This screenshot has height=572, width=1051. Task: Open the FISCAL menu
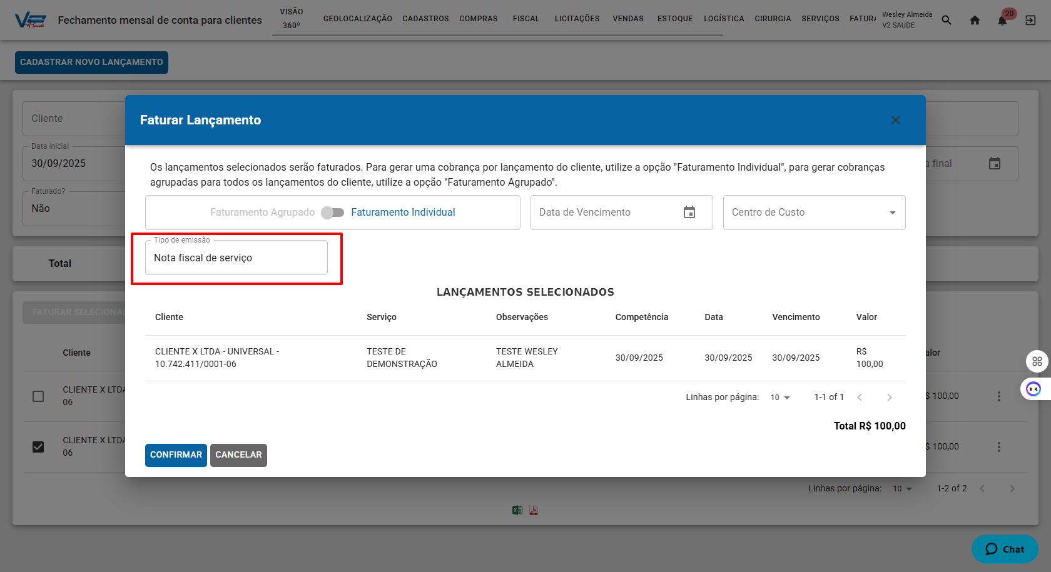(525, 19)
